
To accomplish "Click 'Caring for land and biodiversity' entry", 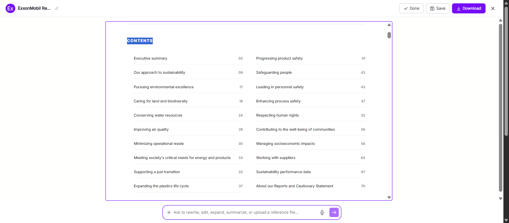I will 161,101.
